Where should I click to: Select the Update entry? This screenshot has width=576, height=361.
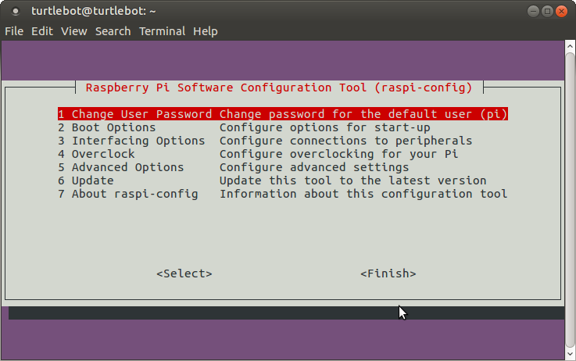tap(92, 180)
